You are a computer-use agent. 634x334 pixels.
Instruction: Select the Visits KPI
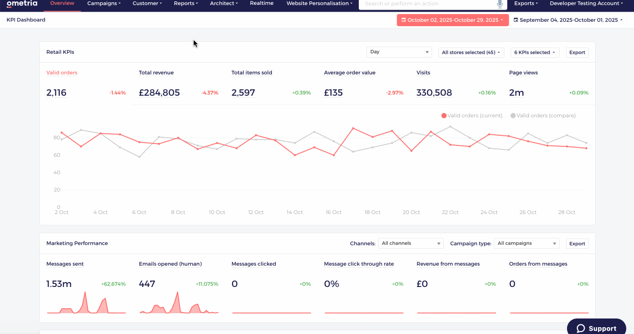(x=423, y=73)
